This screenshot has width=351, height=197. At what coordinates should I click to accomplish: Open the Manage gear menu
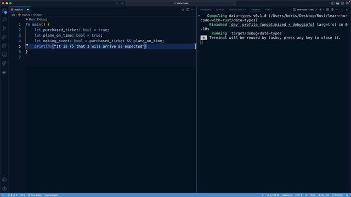pyautogui.click(x=4, y=189)
